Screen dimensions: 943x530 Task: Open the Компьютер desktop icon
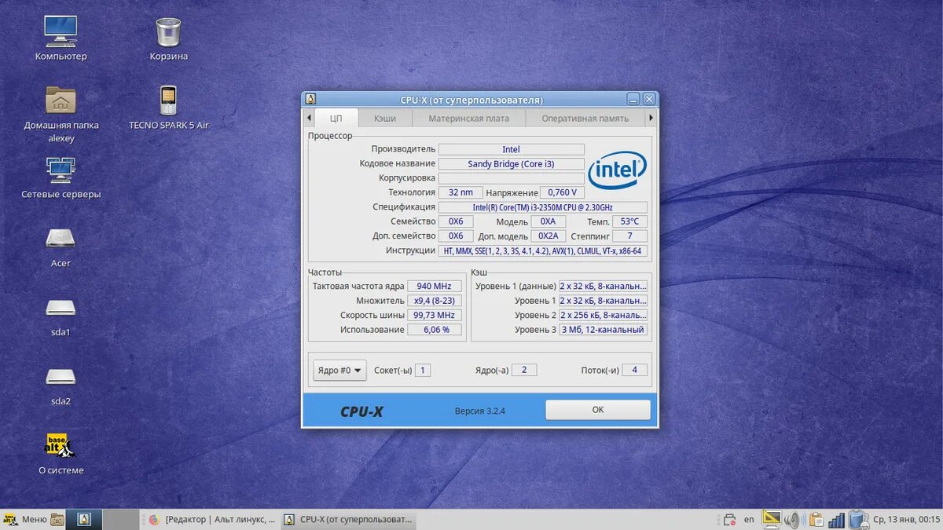coord(61,31)
